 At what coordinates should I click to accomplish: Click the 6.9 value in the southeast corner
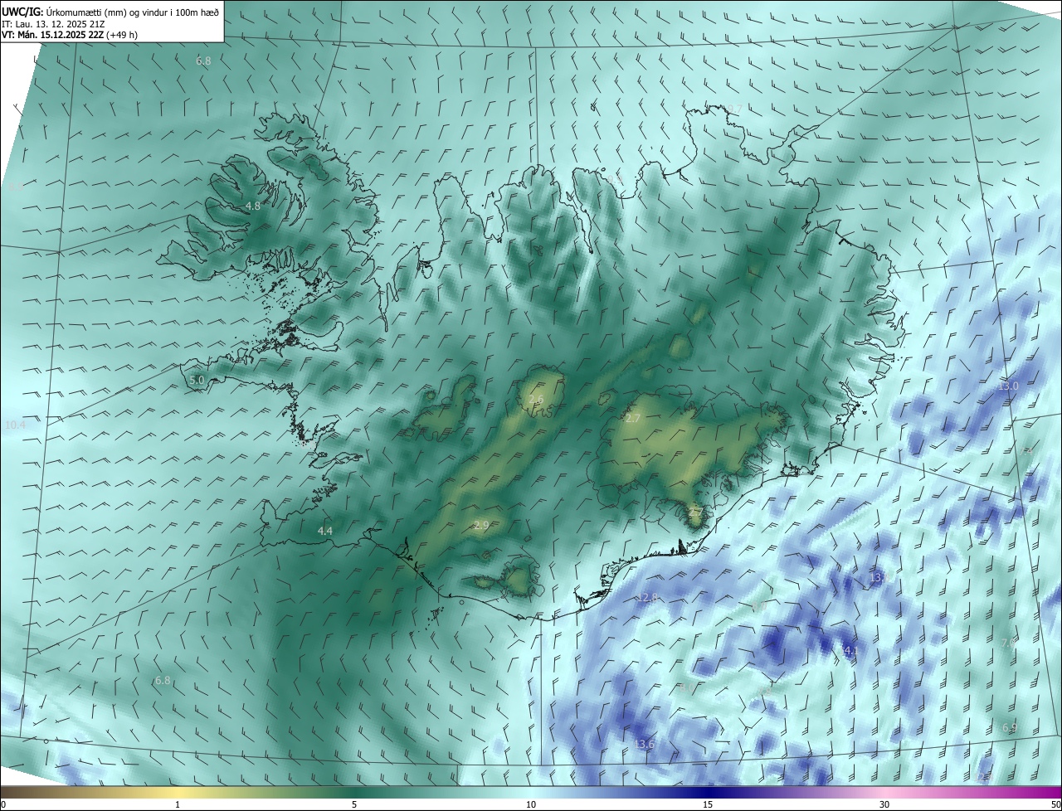(1010, 727)
